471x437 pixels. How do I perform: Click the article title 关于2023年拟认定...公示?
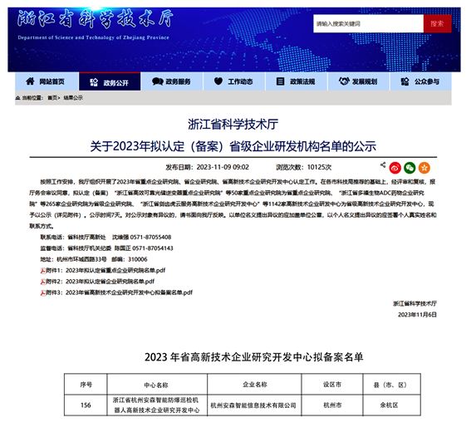coord(233,146)
